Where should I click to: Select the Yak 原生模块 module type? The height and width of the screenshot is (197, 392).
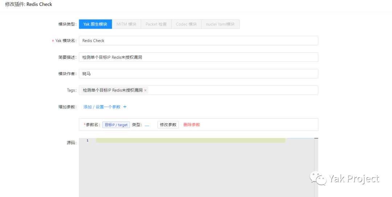point(95,24)
